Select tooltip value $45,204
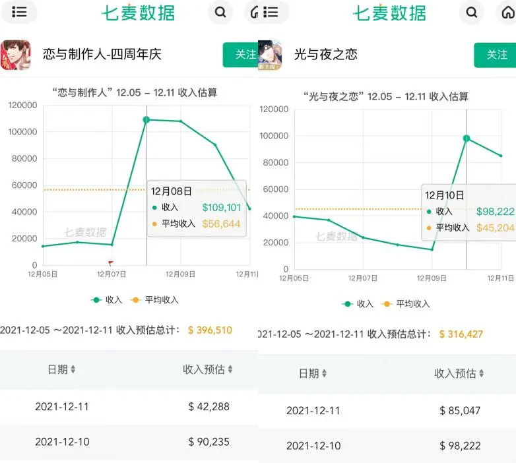The height and width of the screenshot is (463, 516). 496,228
